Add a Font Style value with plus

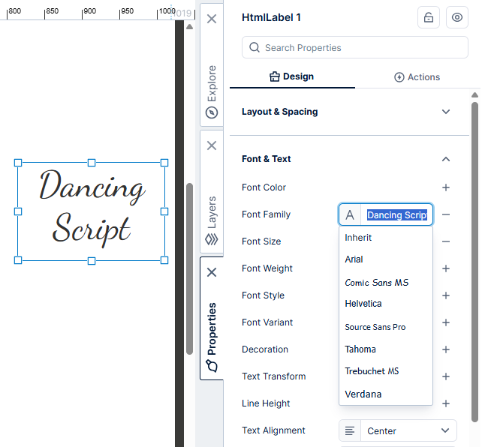[446, 295]
